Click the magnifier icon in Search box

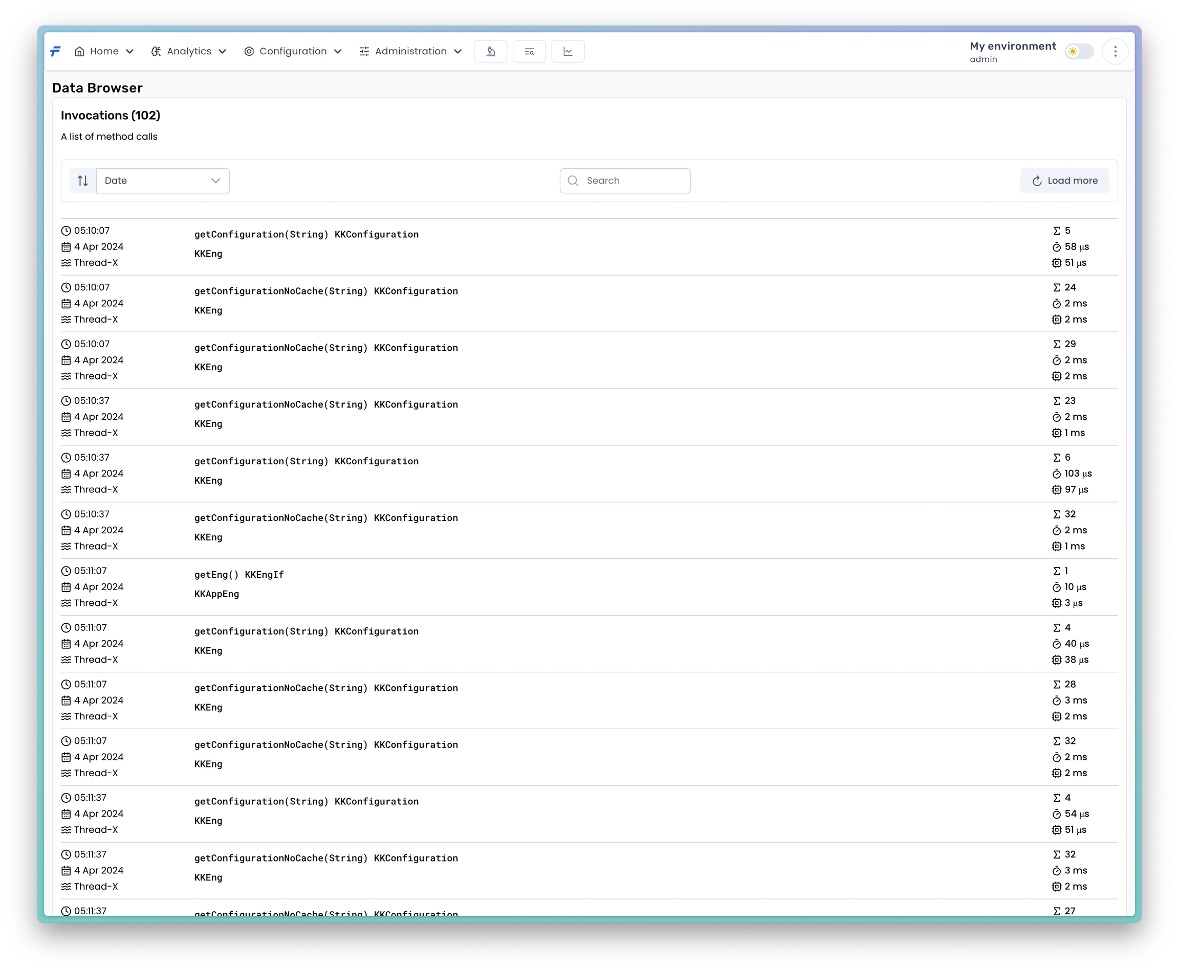coord(573,181)
